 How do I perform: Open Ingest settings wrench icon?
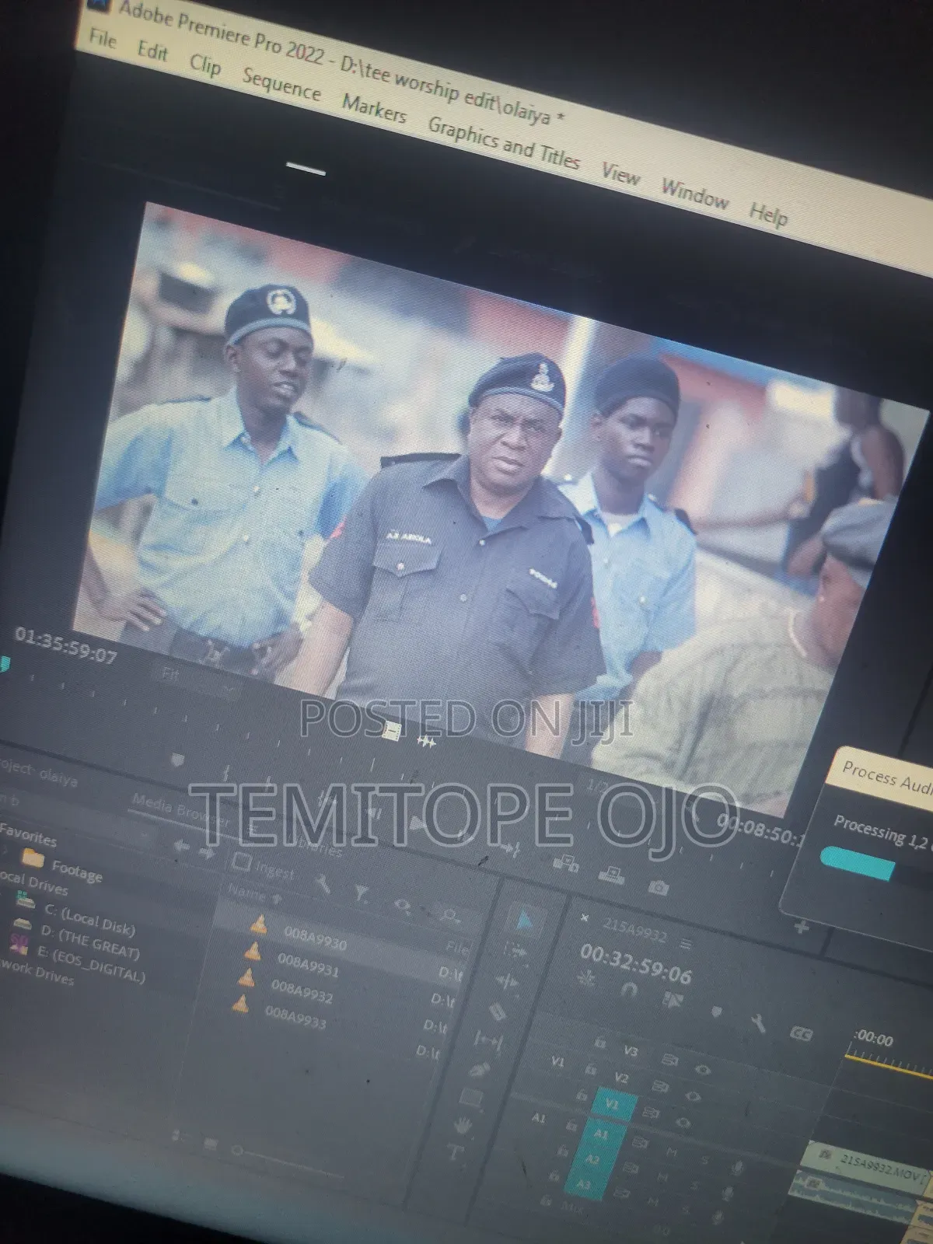[x=322, y=883]
